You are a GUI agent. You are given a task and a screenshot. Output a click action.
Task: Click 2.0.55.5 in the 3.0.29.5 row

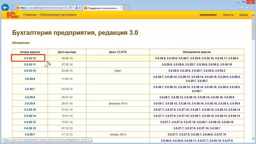(x=235, y=104)
